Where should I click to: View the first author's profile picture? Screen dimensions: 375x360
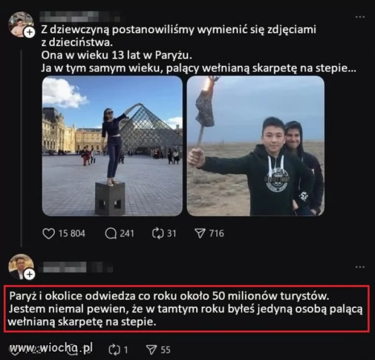(21, 24)
